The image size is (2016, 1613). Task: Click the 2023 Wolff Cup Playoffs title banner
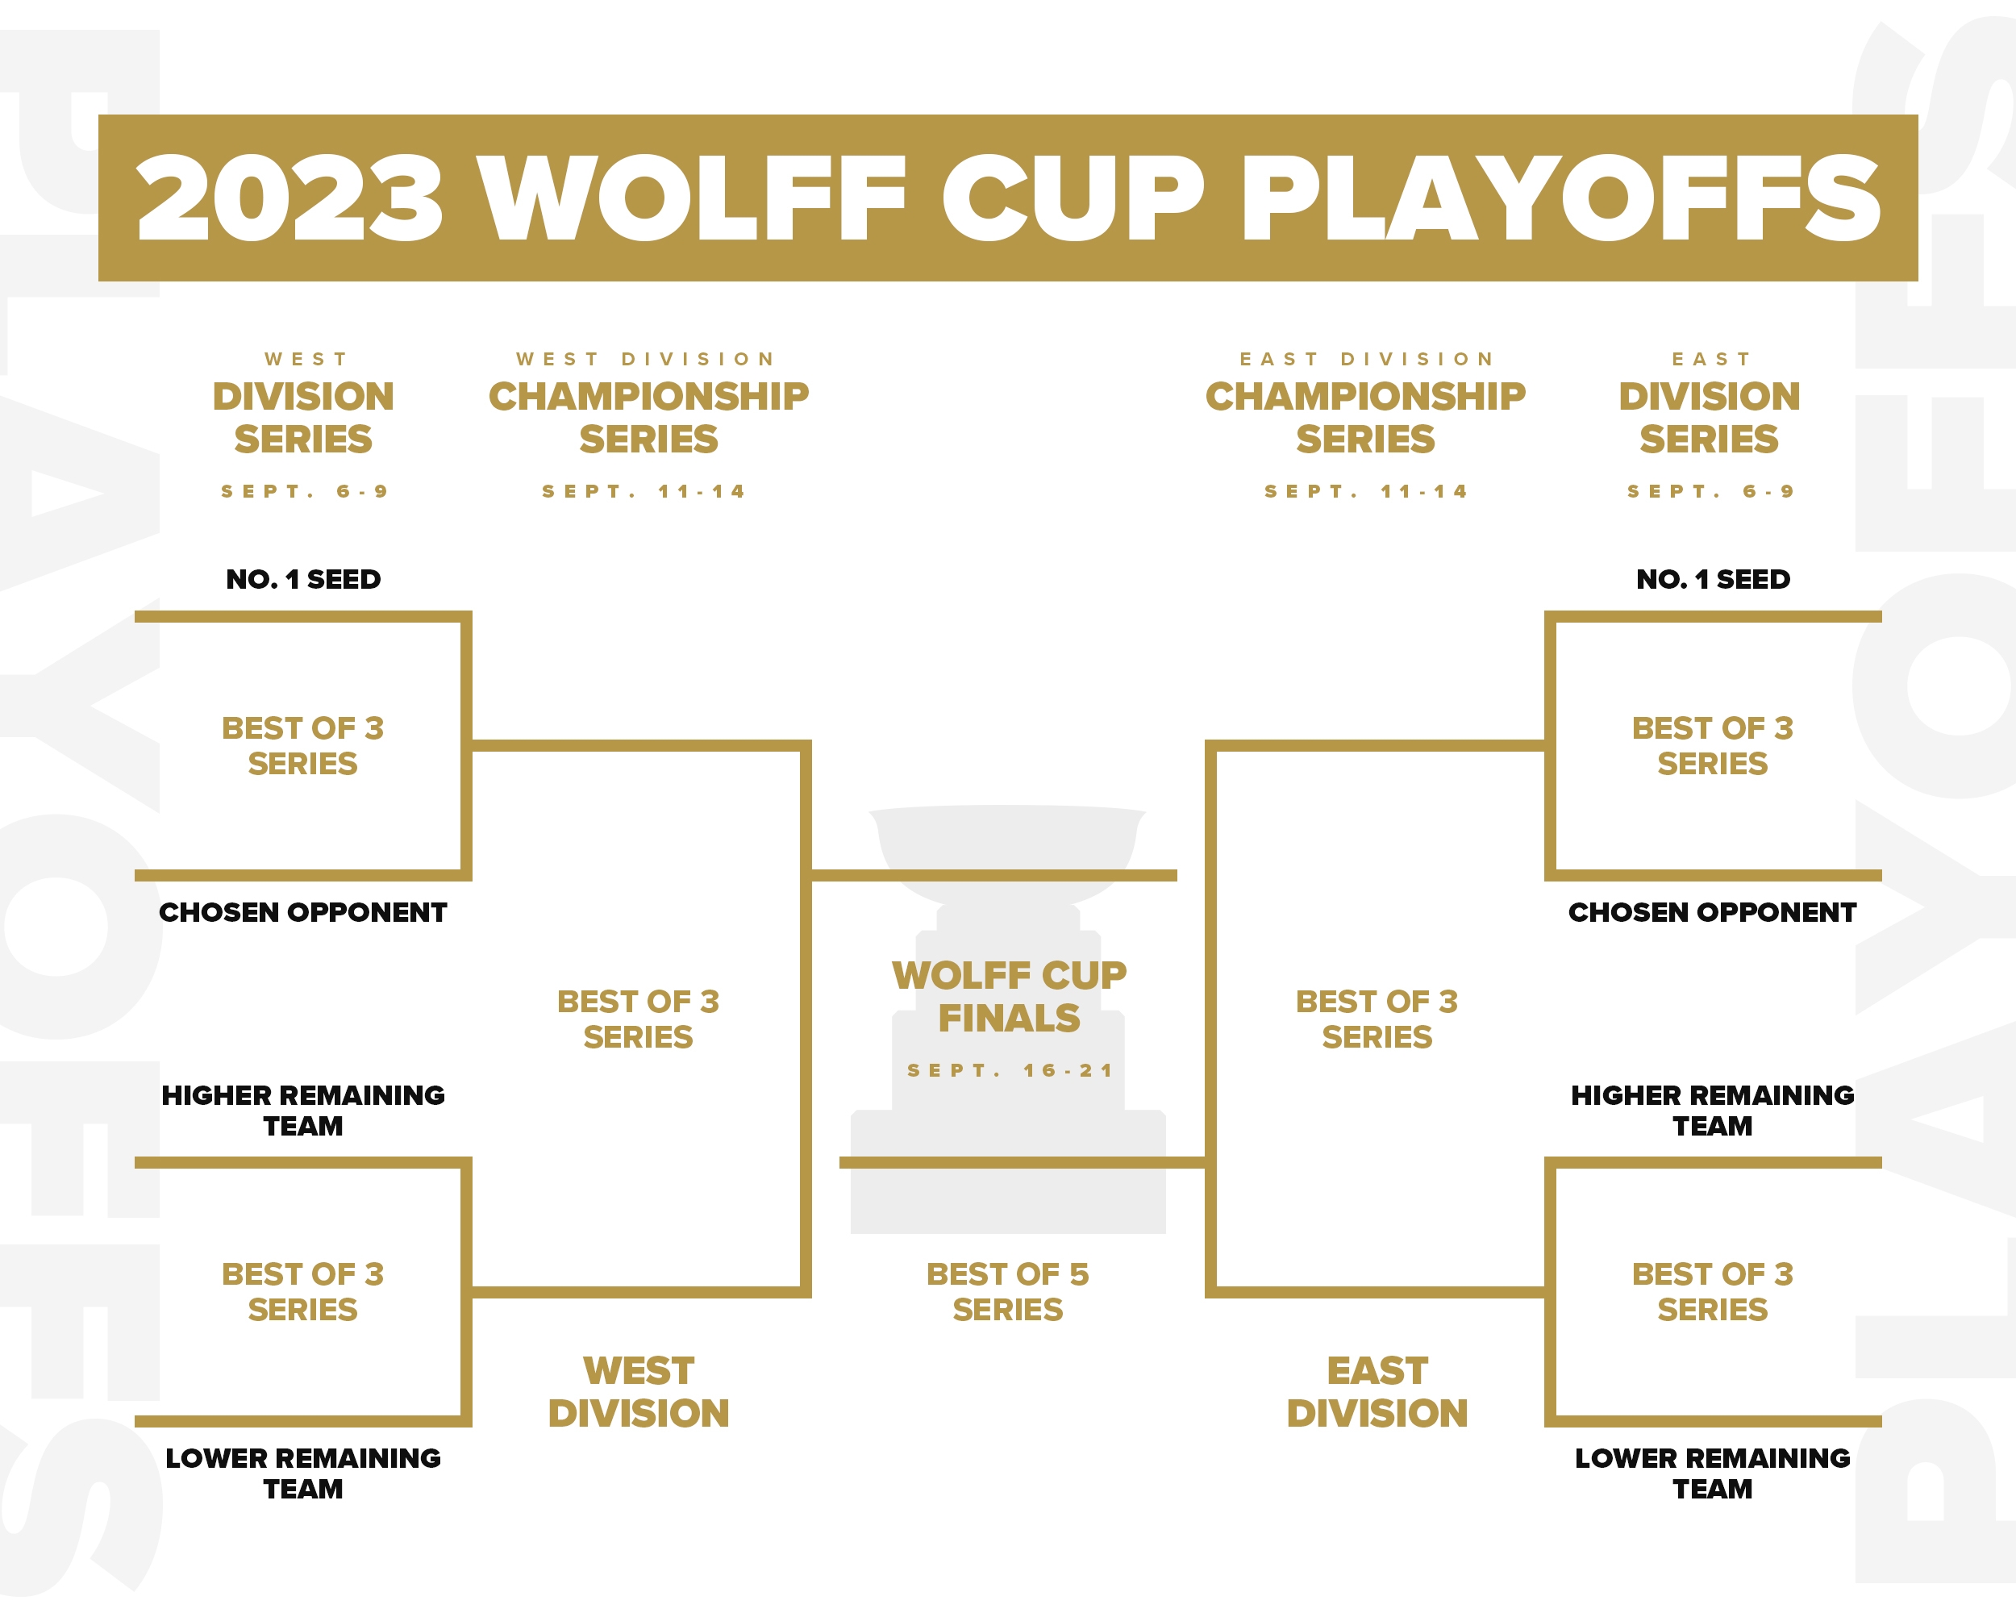1008,198
